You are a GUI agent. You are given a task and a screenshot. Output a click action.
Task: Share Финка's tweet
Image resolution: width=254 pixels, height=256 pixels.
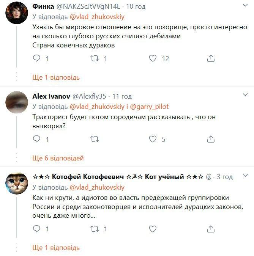(211, 58)
